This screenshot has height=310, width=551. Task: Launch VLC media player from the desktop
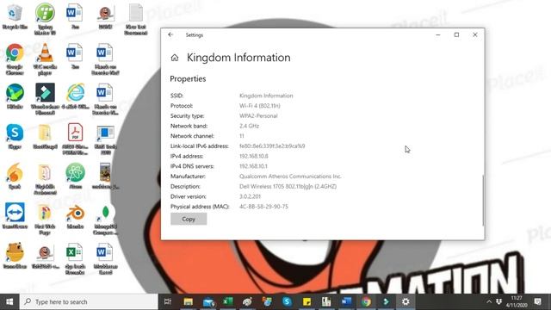(45, 59)
